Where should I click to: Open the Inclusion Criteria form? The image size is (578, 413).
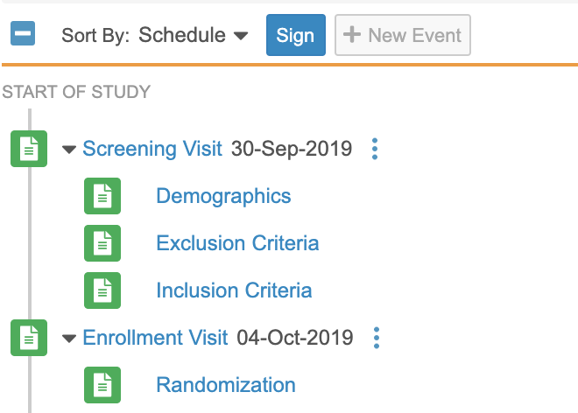click(234, 290)
